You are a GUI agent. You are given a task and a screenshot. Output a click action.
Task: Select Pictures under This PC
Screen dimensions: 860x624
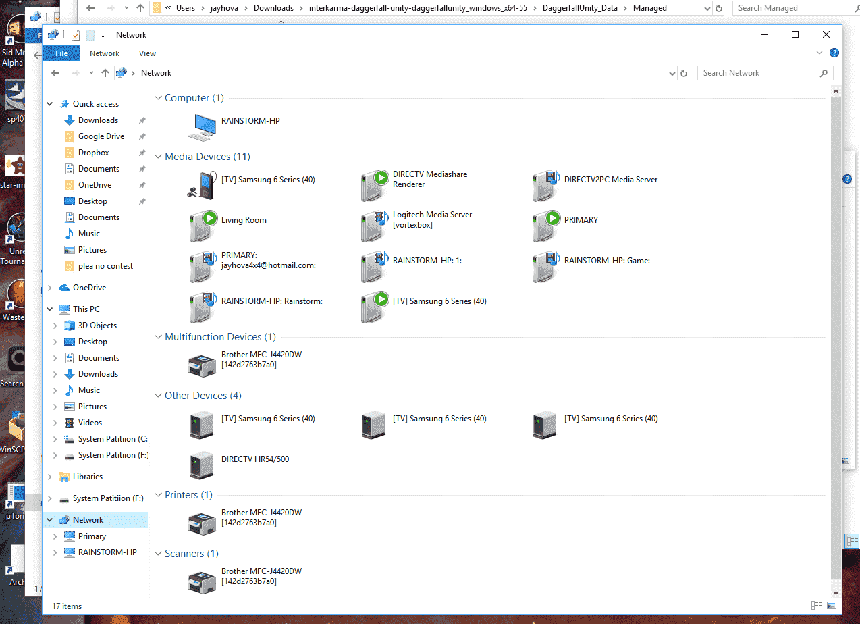(x=92, y=407)
